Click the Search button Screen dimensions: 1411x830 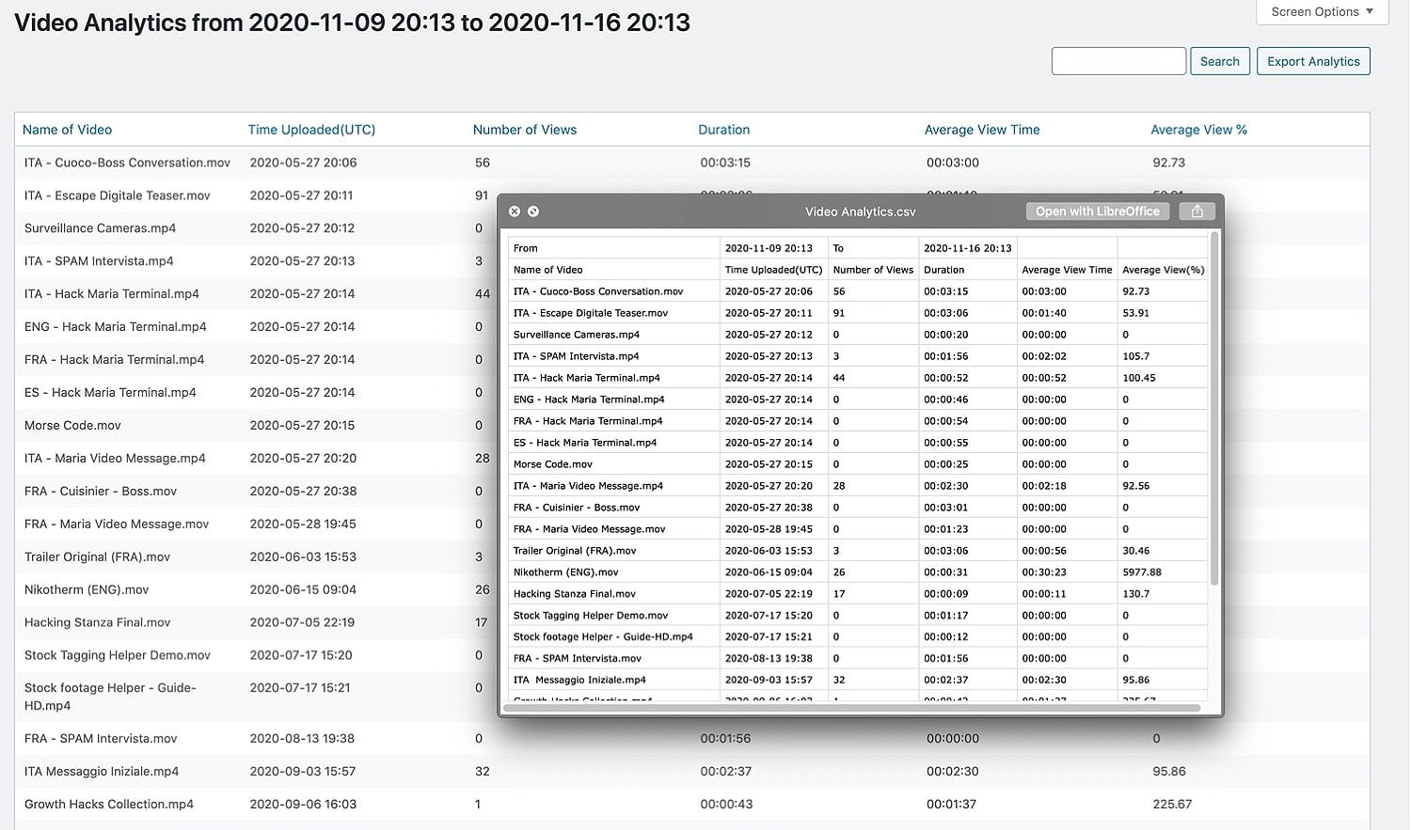pyautogui.click(x=1219, y=61)
